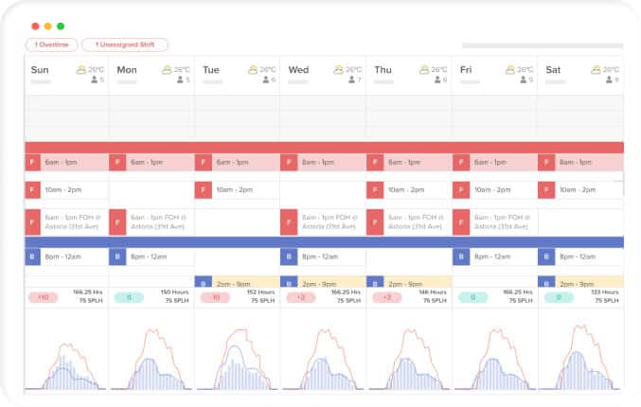Click the Wednesday staff count person icon

(351, 80)
